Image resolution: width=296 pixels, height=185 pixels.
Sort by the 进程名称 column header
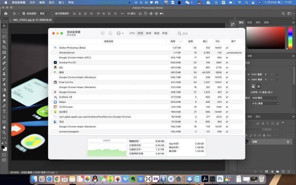click(x=109, y=41)
